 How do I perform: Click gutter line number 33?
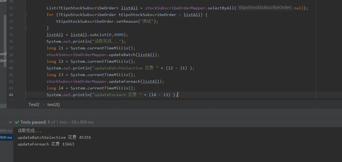tap(11, 21)
